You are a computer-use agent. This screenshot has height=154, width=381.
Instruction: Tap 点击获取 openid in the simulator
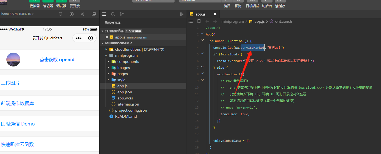[x=57, y=60]
